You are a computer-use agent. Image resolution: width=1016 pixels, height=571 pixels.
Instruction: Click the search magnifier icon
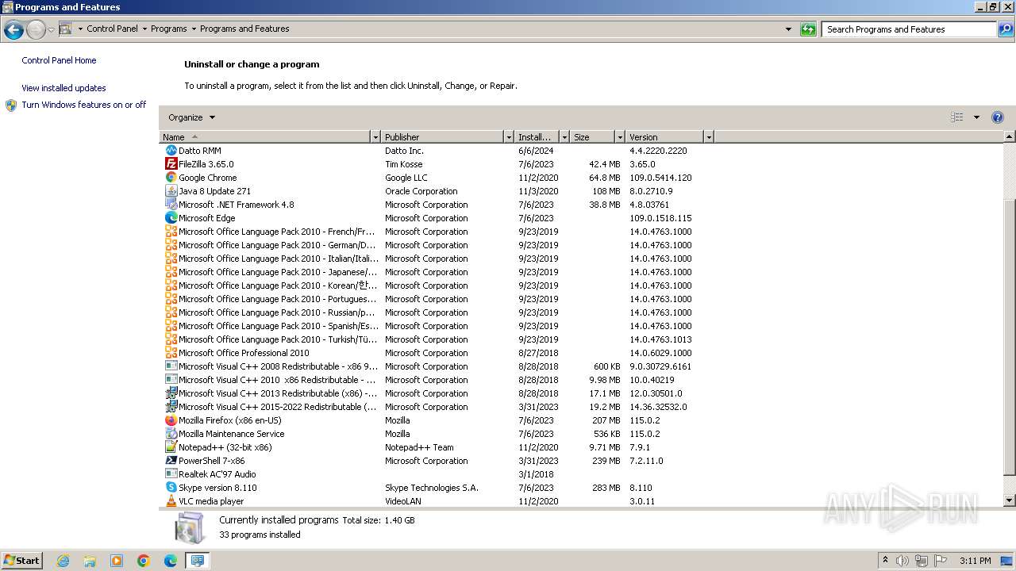click(1006, 29)
